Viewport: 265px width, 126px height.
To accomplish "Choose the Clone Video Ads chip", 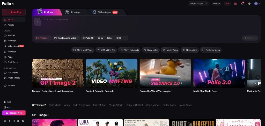I will (129, 50).
